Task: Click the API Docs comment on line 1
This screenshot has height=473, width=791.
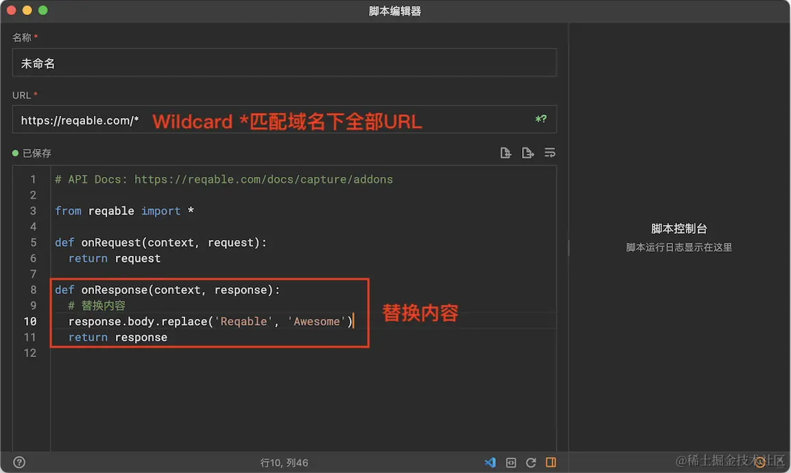Action: pos(224,179)
